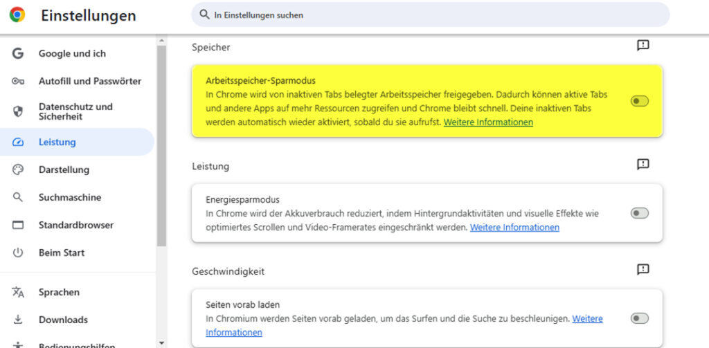Screen dimensions: 709x348
Task: Click the sidebar scrollbar down arrow
Action: pyautogui.click(x=161, y=342)
